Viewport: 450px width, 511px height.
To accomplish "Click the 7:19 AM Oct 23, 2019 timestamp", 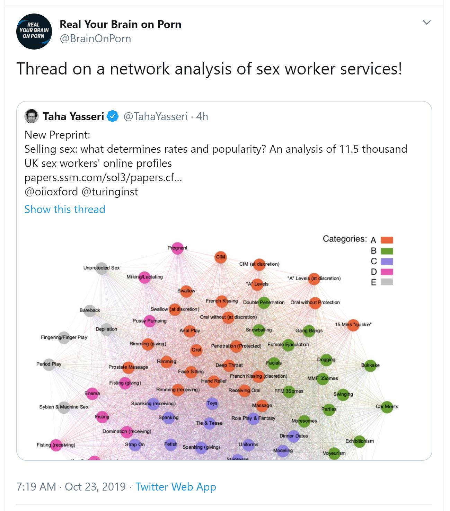I will (71, 487).
